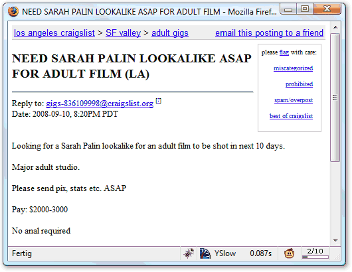Click the scrollbar up arrow
This screenshot has height=272, width=352.
pyautogui.click(x=335, y=27)
